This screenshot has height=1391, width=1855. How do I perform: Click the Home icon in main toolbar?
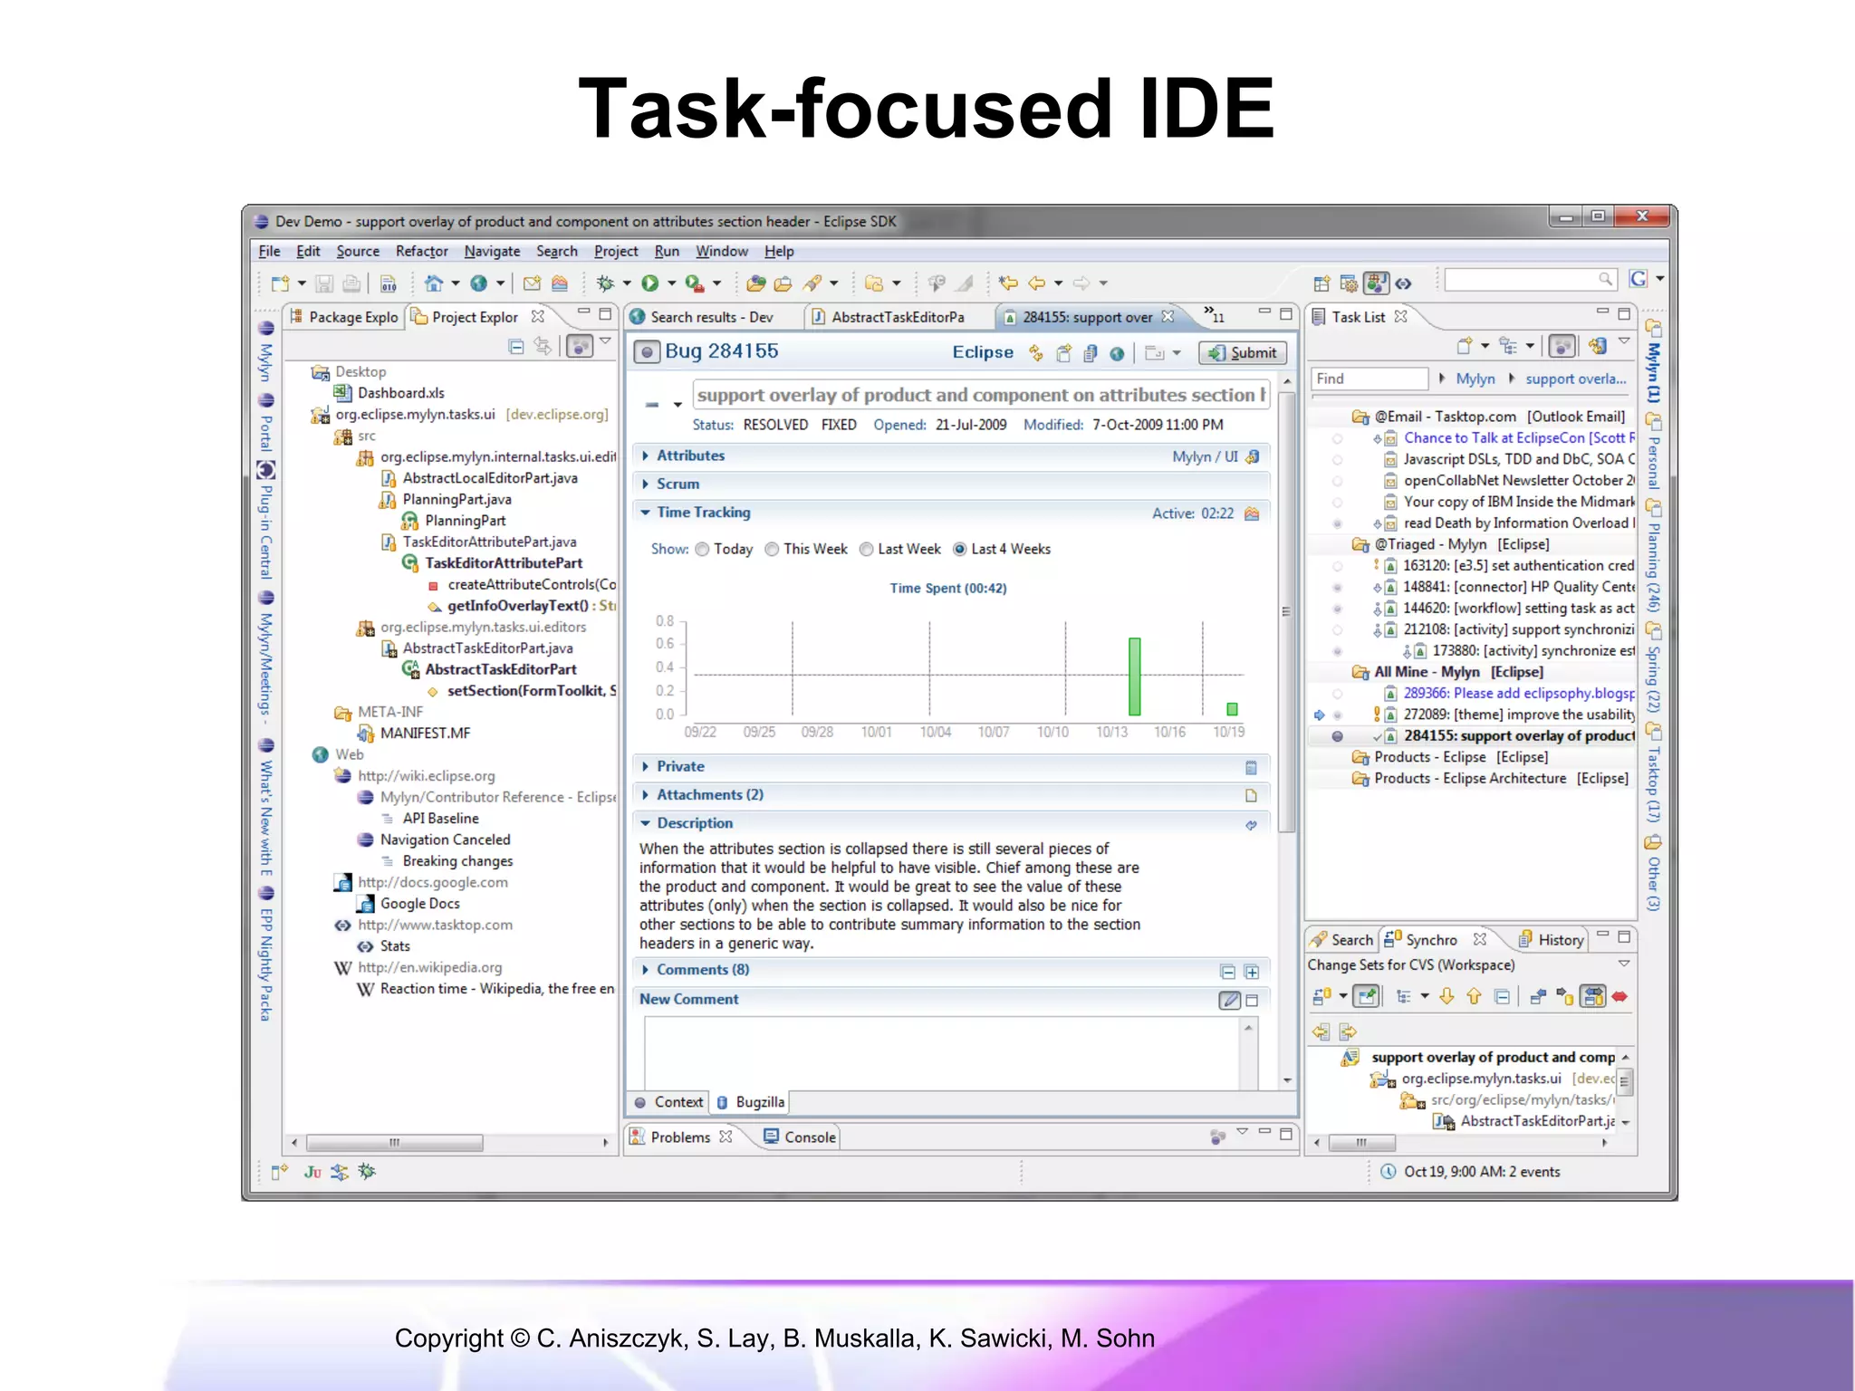tap(434, 283)
